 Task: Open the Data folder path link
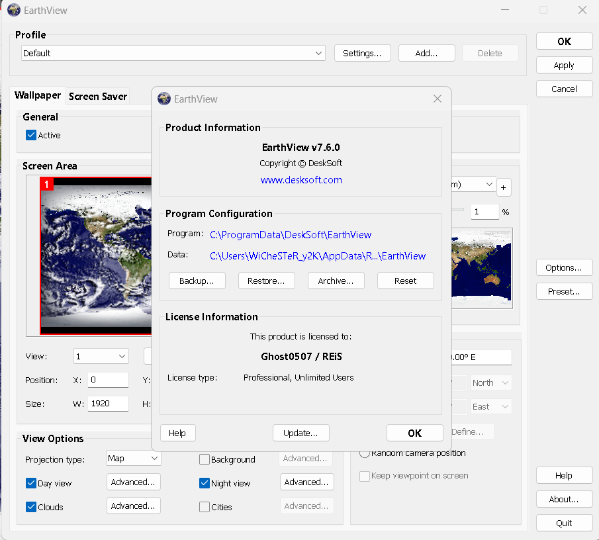tap(318, 256)
